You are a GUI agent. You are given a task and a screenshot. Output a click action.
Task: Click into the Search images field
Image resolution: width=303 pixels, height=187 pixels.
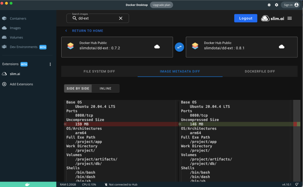(x=98, y=18)
